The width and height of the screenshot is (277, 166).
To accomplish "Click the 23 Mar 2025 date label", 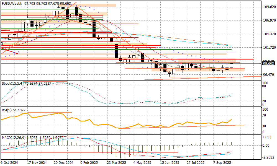I will 116,163.
